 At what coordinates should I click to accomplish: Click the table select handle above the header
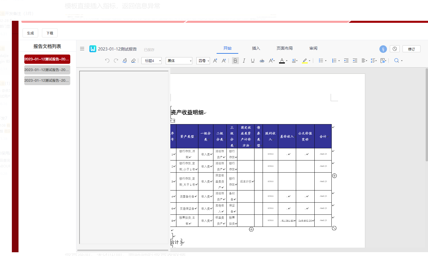point(173,121)
